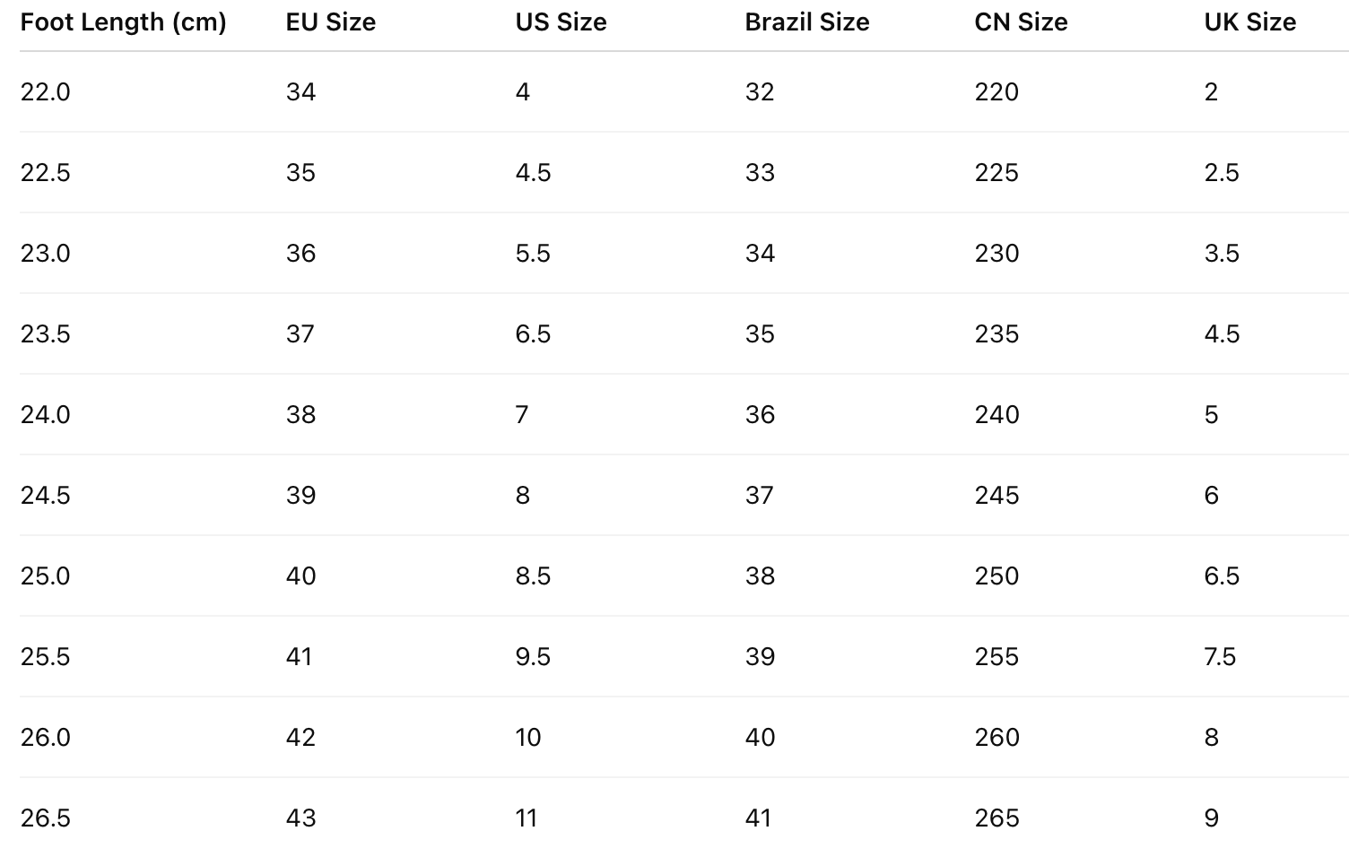1349x857 pixels.
Task: Select EU size 41 cell
Action: pos(299,657)
